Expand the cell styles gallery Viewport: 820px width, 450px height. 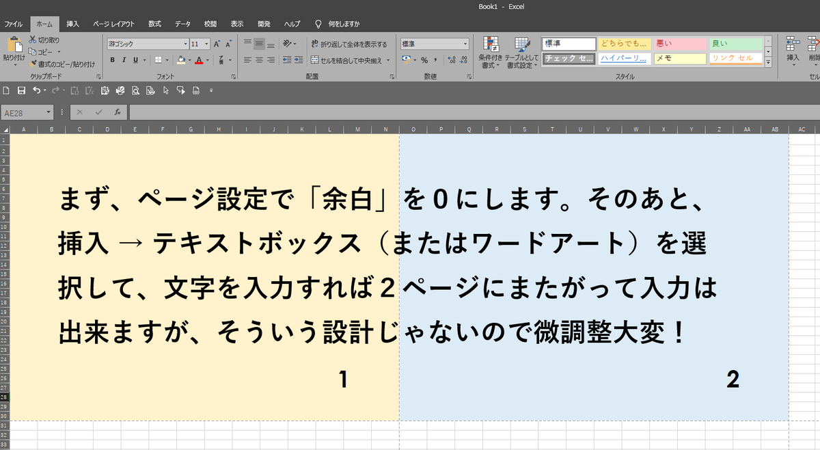point(768,63)
